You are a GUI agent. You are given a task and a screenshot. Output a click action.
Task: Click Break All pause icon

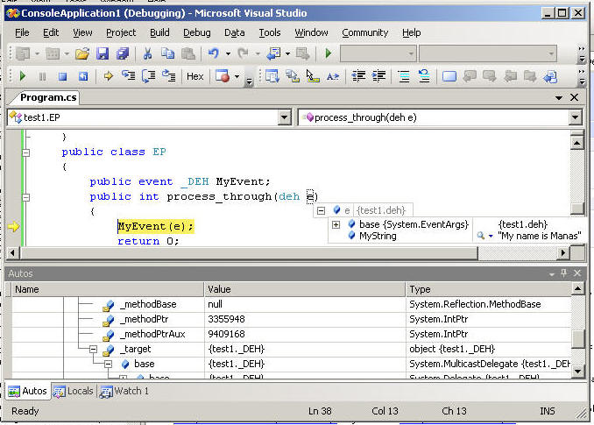(x=43, y=76)
